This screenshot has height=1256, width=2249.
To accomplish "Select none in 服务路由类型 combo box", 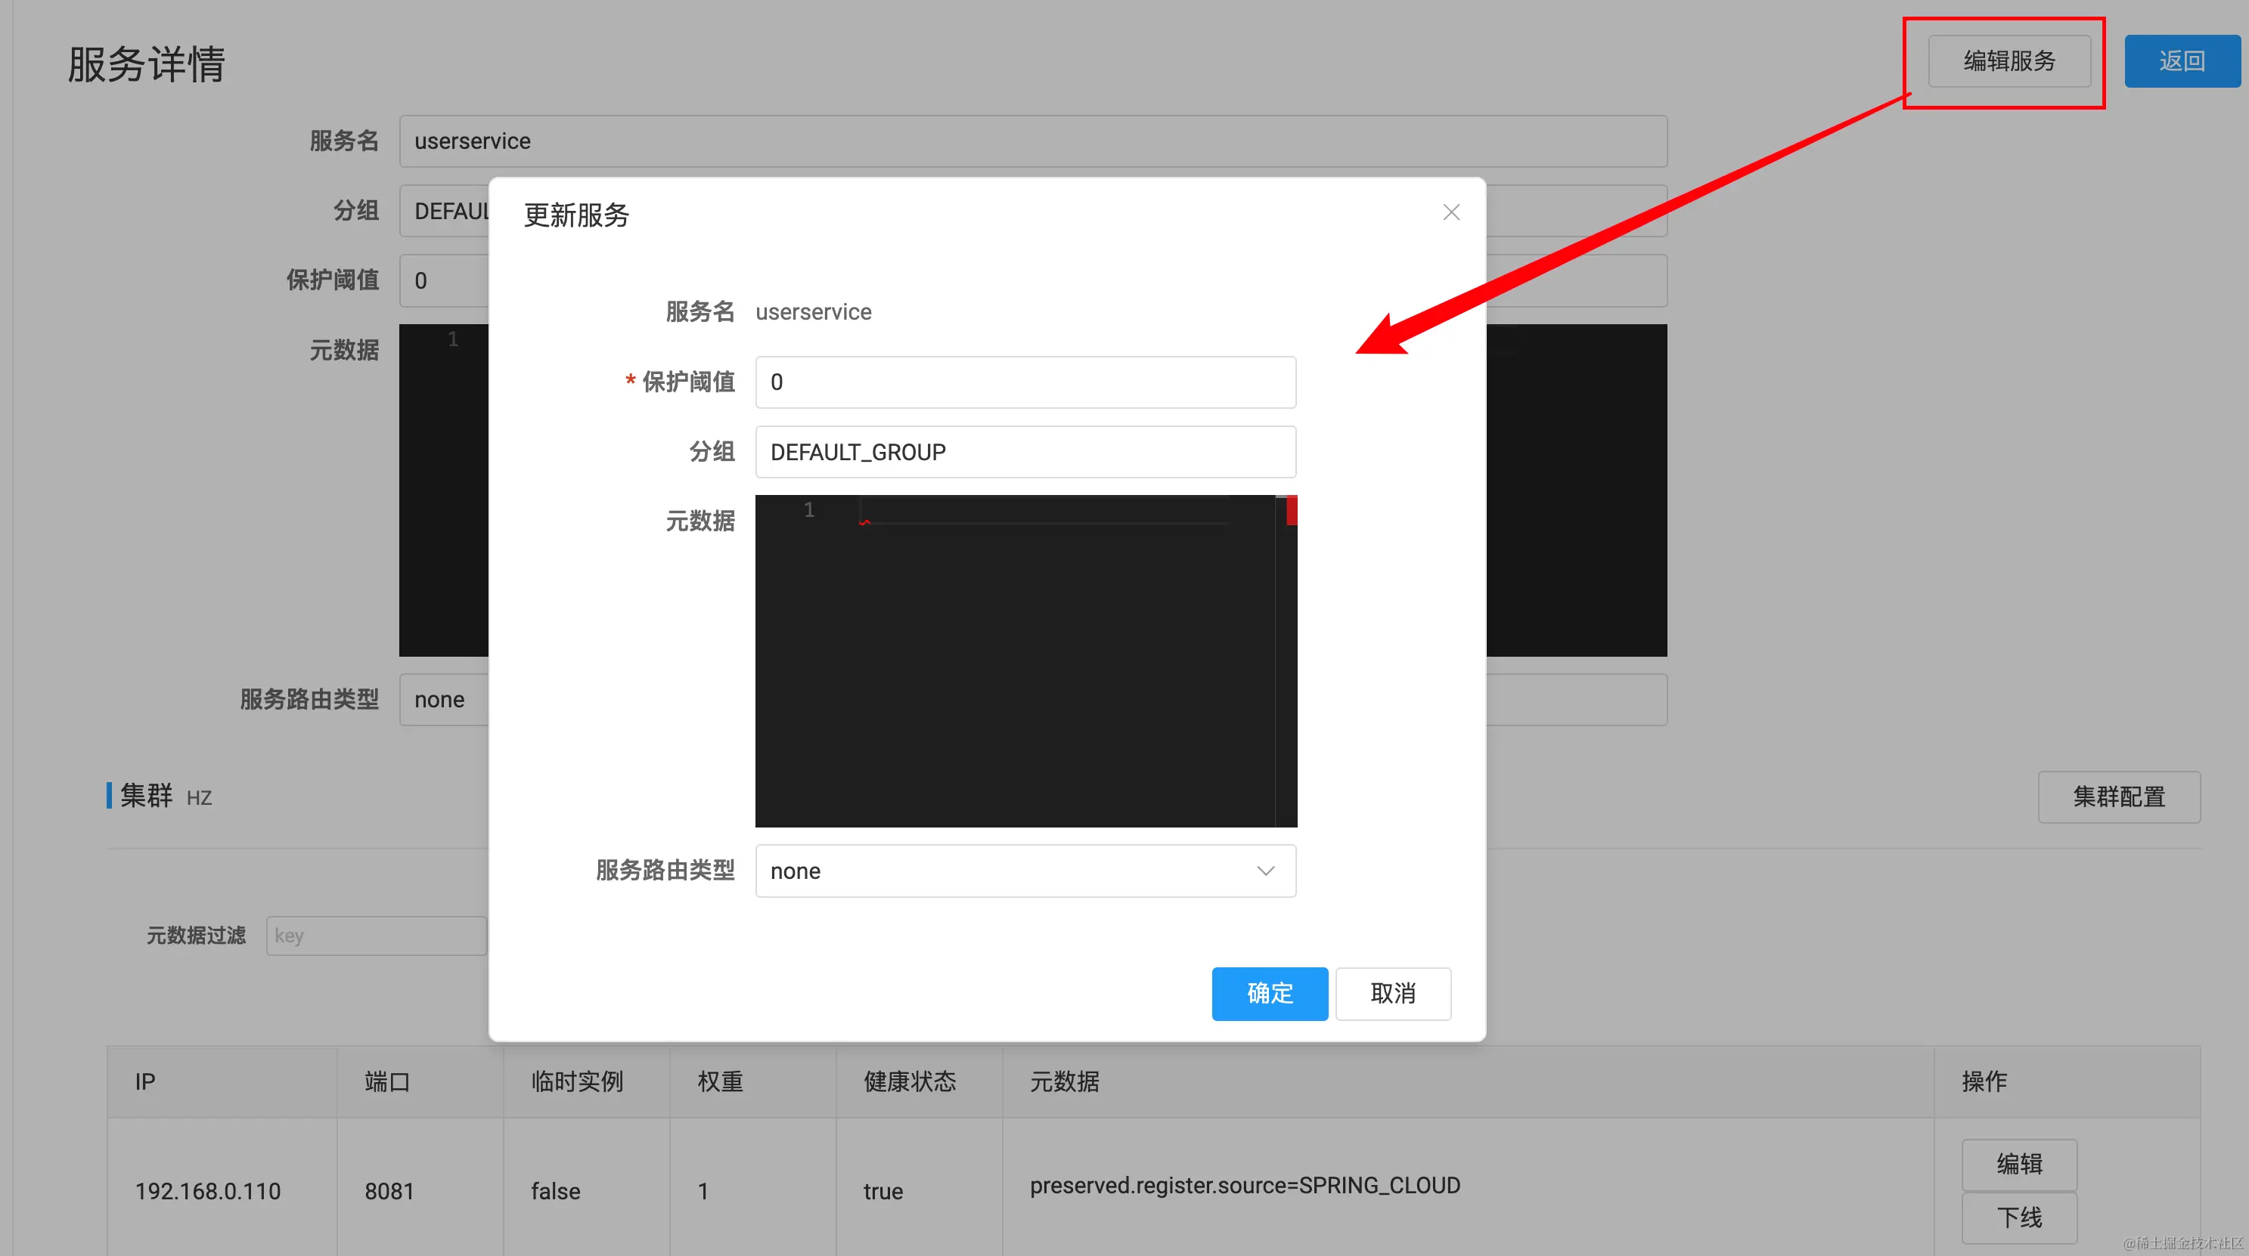I will point(1004,871).
